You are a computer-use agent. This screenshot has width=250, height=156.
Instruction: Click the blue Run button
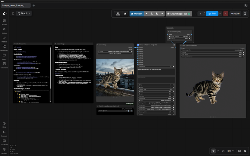tap(212, 14)
